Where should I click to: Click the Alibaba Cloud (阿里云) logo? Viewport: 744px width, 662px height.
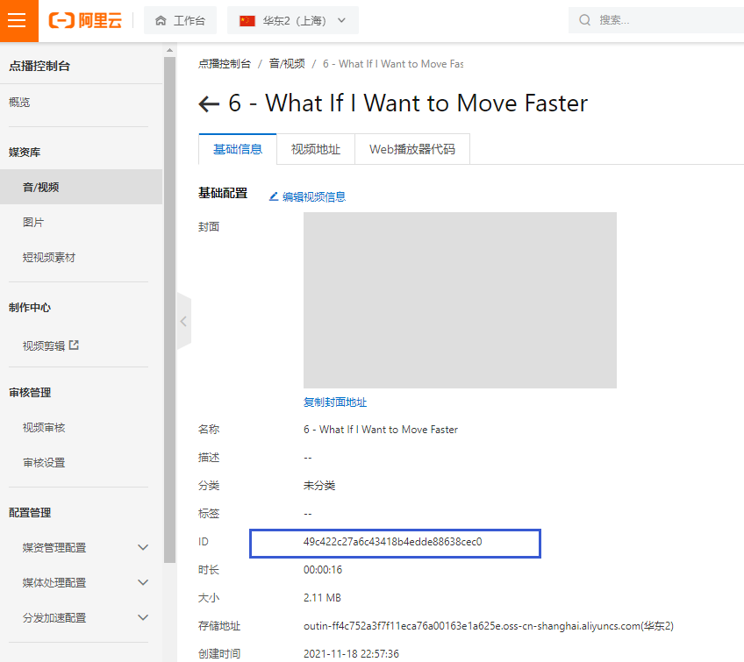pos(86,20)
